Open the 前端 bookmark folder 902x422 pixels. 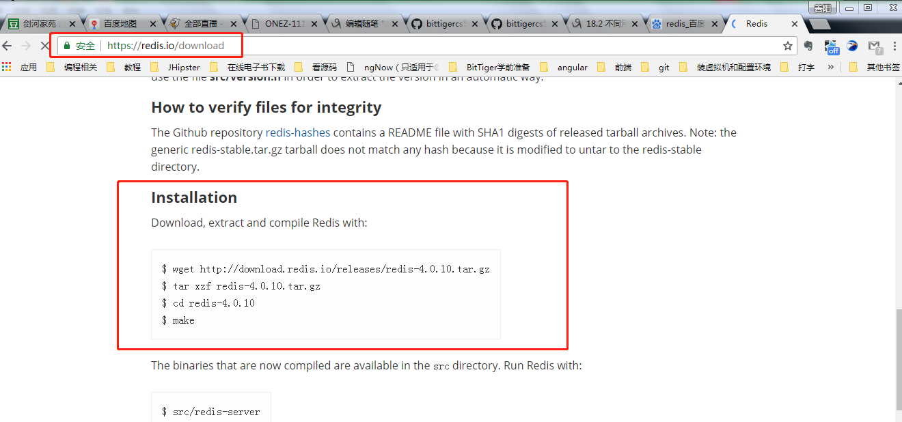pos(614,67)
